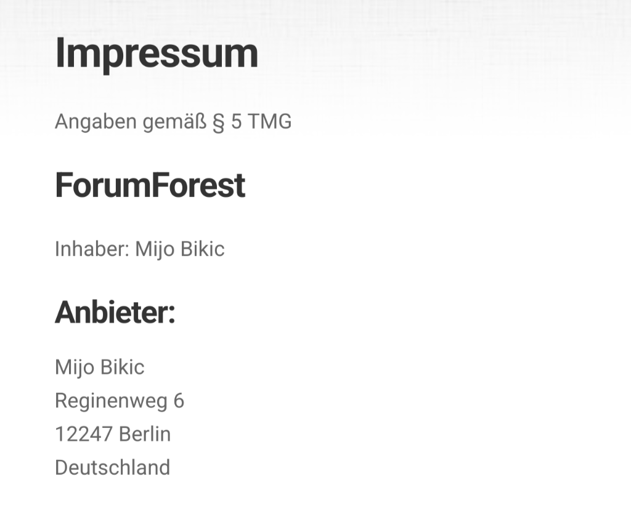Click the "§" section symbol
This screenshot has height=516, width=631.
218,122
